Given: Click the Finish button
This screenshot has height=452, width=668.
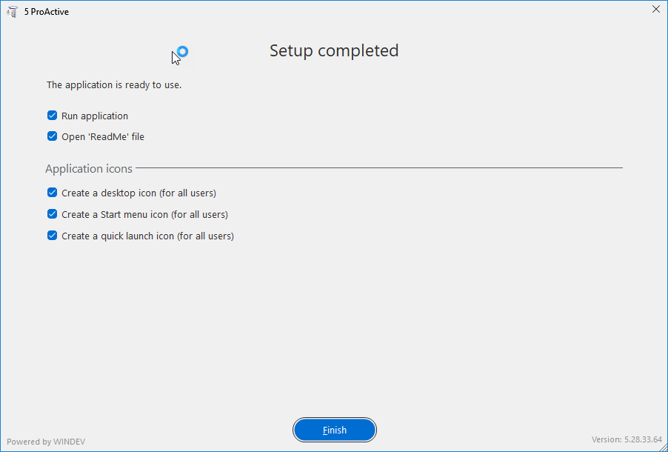Looking at the screenshot, I should [x=335, y=430].
